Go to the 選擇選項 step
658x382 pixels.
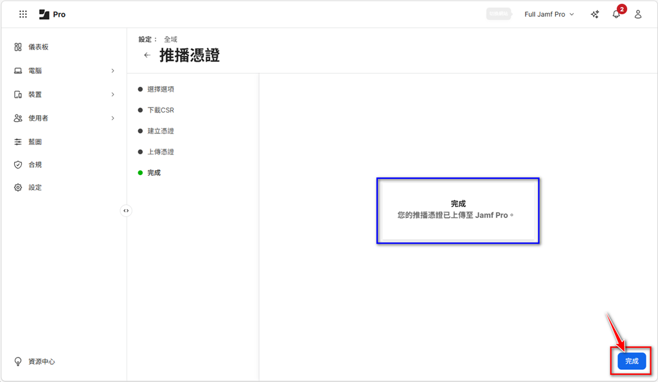[x=160, y=89]
